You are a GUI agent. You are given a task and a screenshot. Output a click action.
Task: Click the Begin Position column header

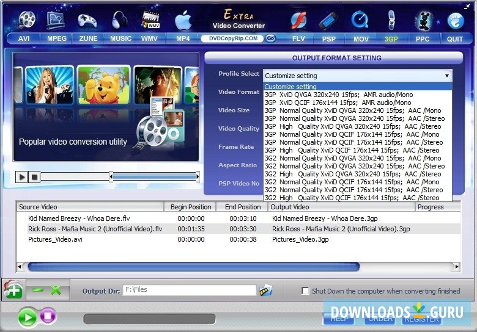coord(190,207)
